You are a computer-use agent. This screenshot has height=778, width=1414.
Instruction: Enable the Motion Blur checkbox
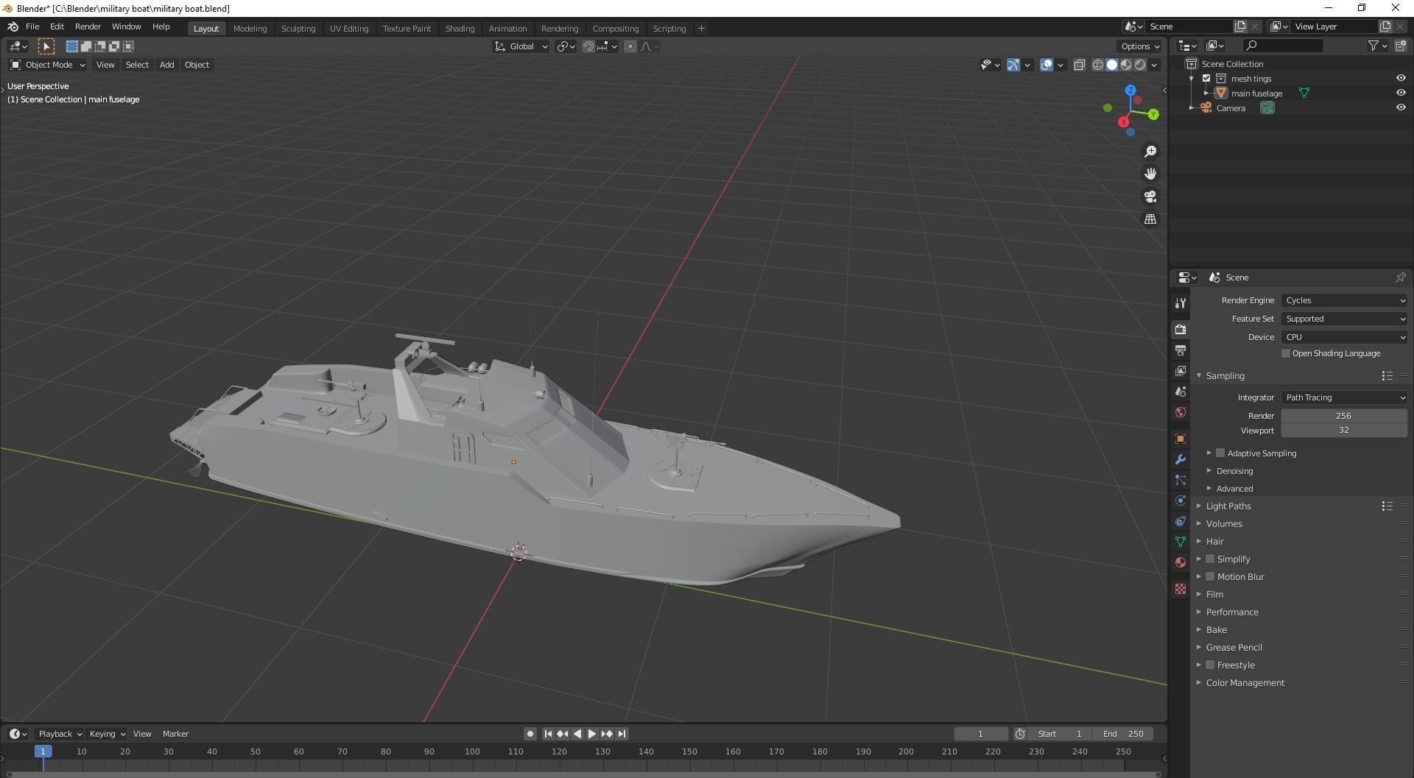(1210, 577)
